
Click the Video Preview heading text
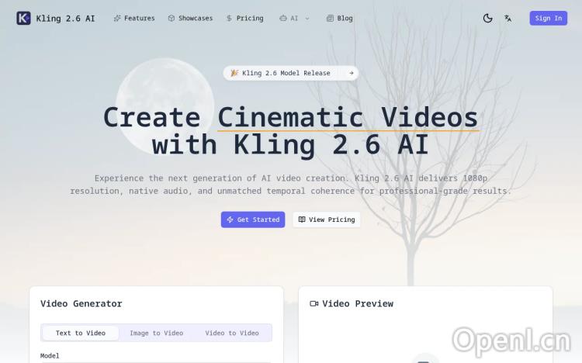point(358,303)
